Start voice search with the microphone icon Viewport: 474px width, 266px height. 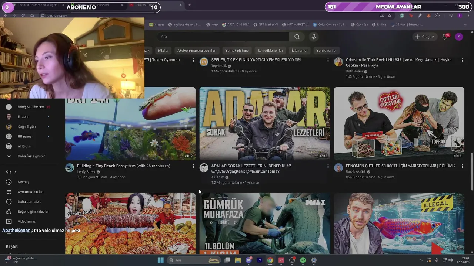pos(314,37)
